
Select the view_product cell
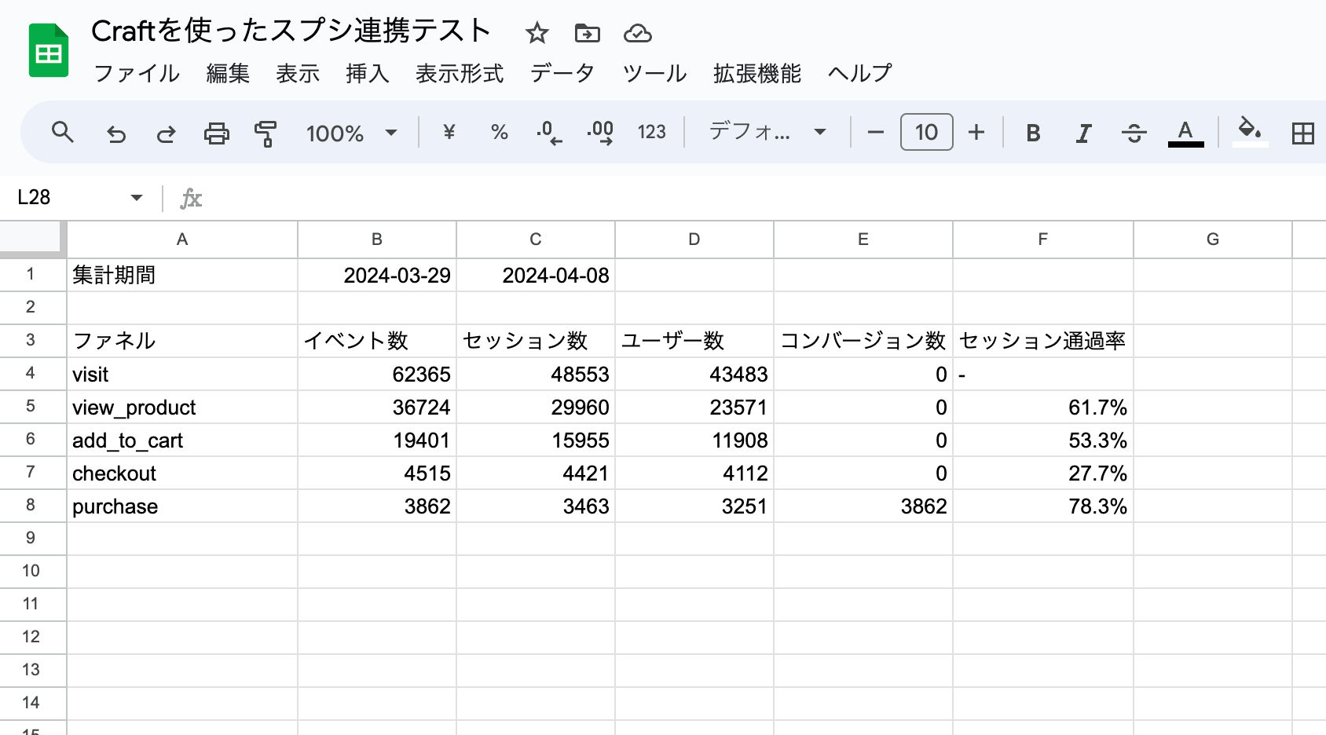(x=182, y=407)
